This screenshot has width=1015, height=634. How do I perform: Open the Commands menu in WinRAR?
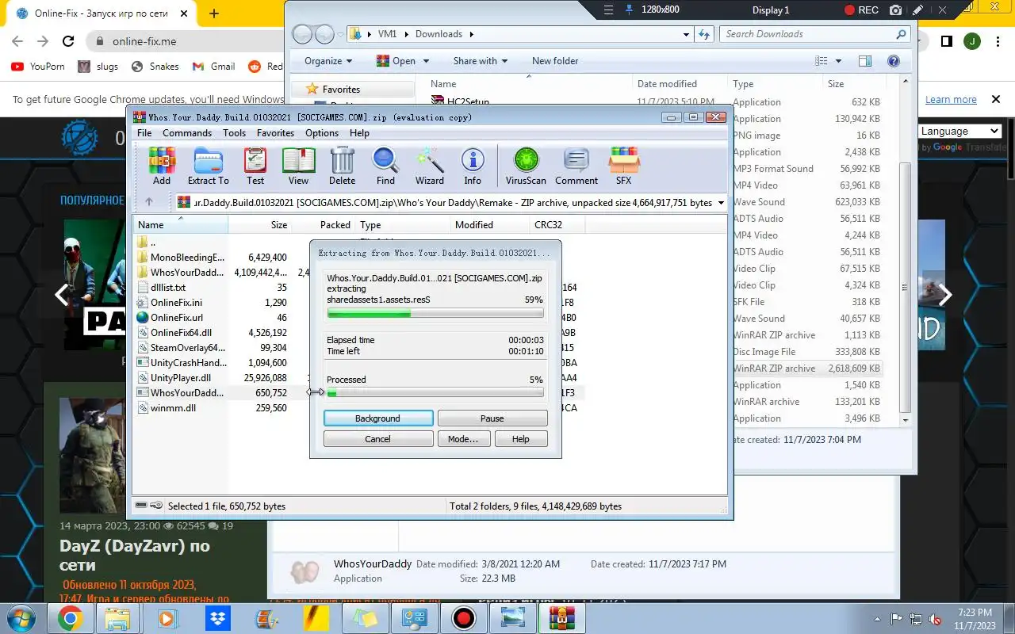tap(187, 133)
